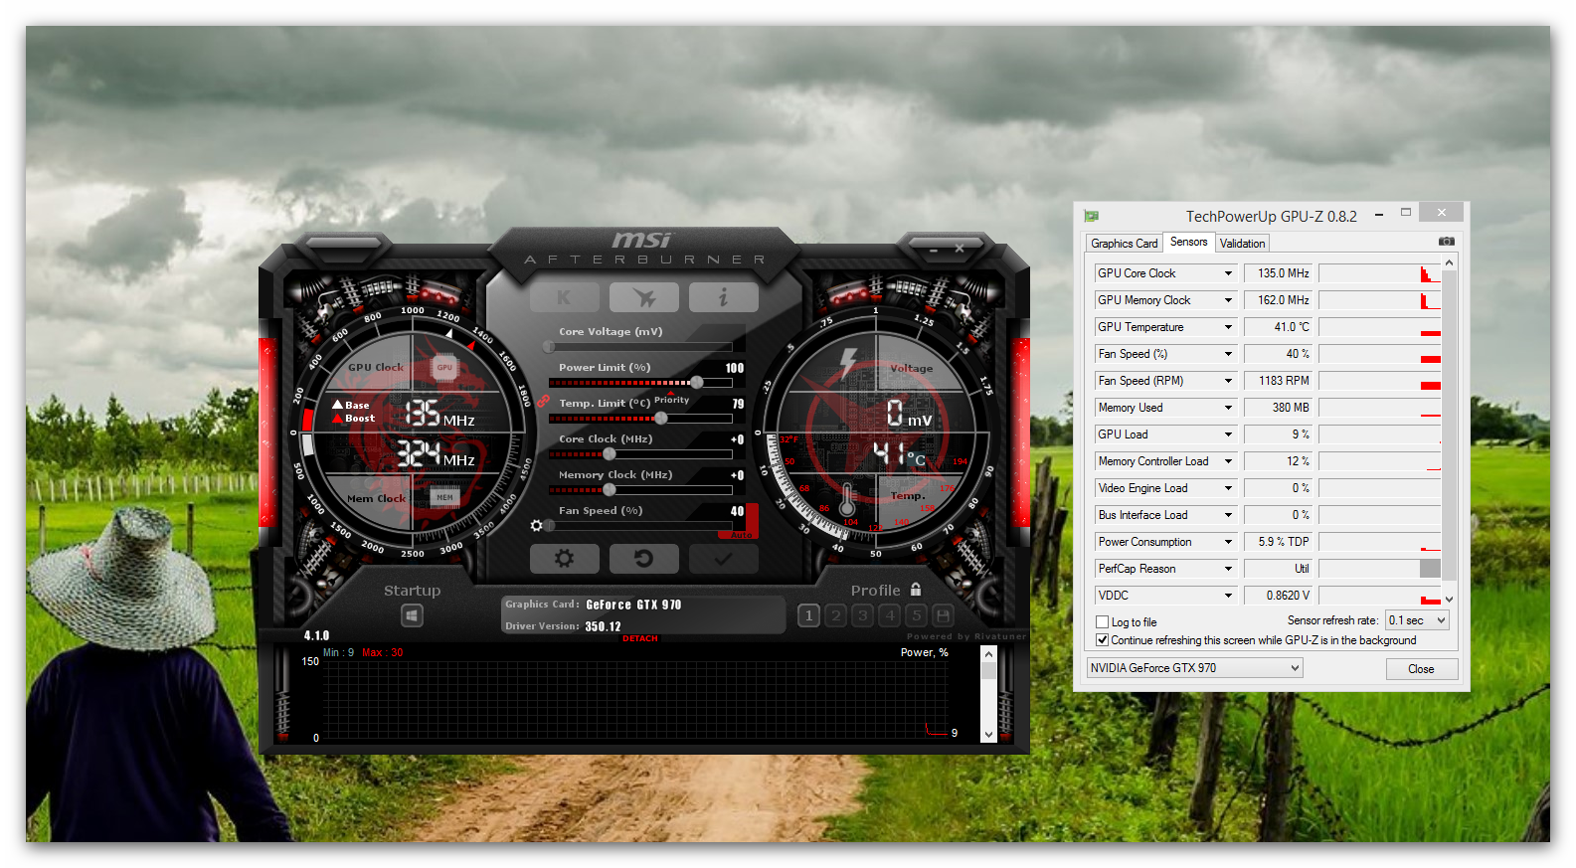1576x868 pixels.
Task: Click the Power Limit slider handle
Action: coord(697,382)
